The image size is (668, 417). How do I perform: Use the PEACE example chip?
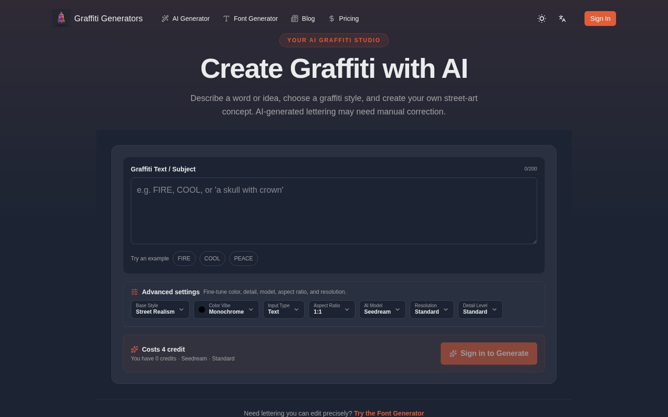tap(244, 259)
